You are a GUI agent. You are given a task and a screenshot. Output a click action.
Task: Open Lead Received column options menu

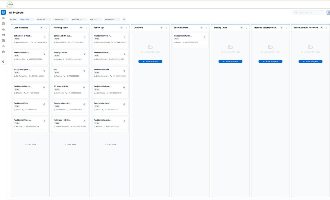click(46, 28)
